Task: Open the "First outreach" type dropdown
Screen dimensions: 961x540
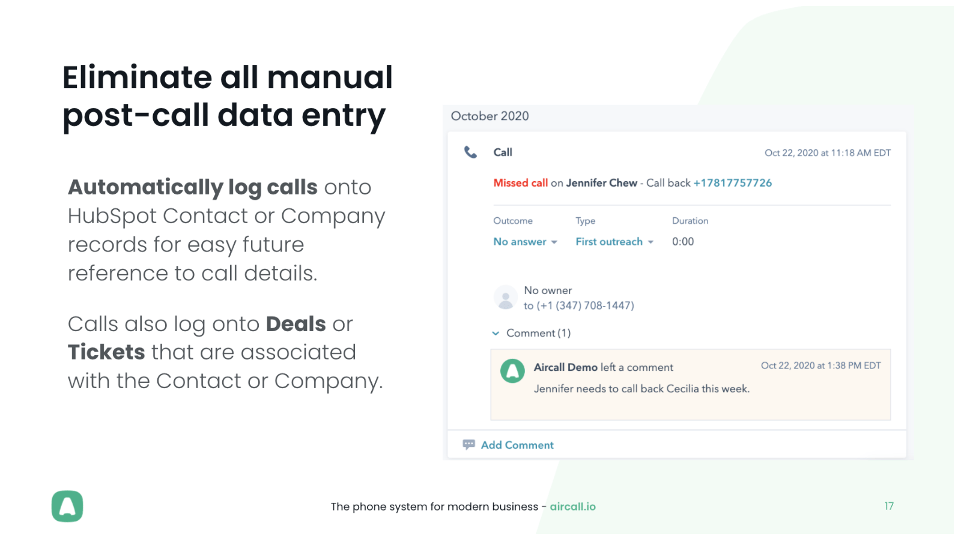Action: point(614,242)
